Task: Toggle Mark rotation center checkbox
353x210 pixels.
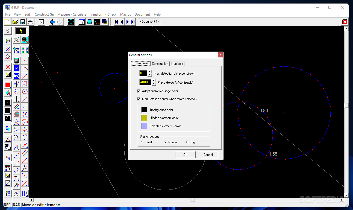Action: point(139,99)
